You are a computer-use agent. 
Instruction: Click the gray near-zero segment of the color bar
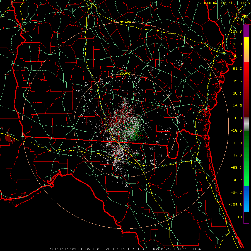point(246,124)
